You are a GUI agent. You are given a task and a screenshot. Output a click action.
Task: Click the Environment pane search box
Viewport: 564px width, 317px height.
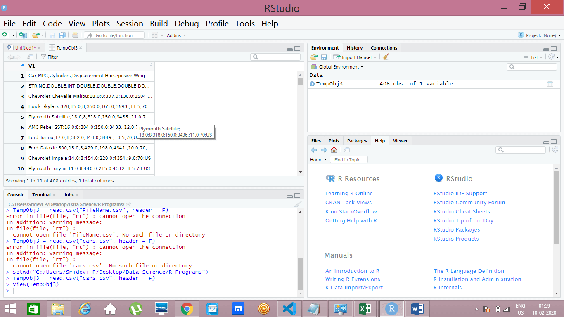pyautogui.click(x=531, y=67)
